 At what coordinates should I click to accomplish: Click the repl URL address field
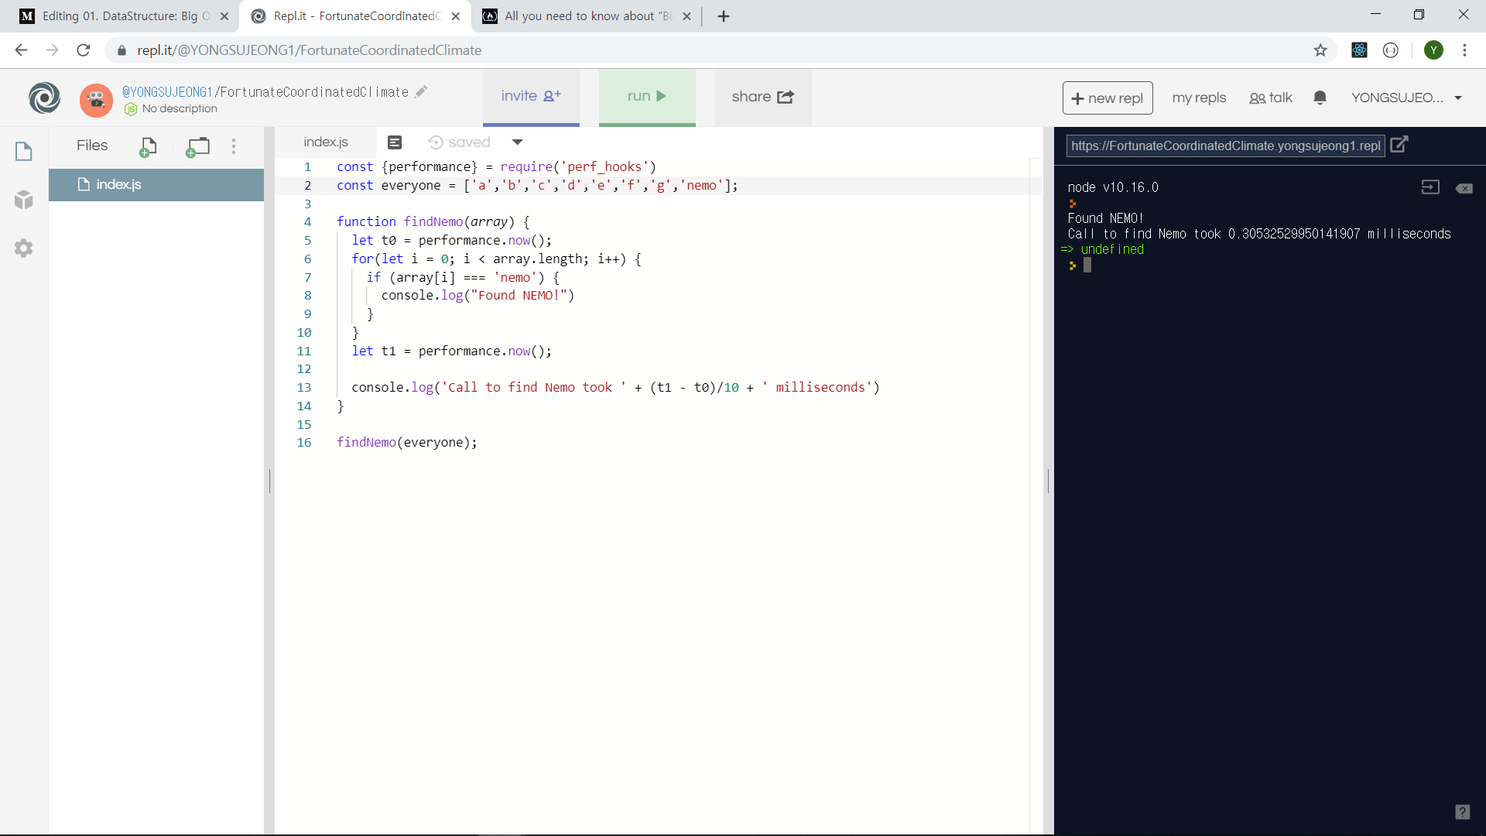pos(1225,146)
